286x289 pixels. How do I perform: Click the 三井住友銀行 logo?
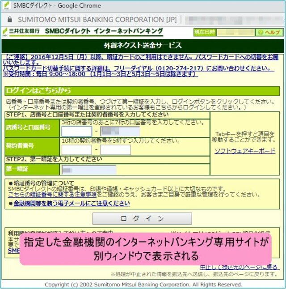[21, 31]
